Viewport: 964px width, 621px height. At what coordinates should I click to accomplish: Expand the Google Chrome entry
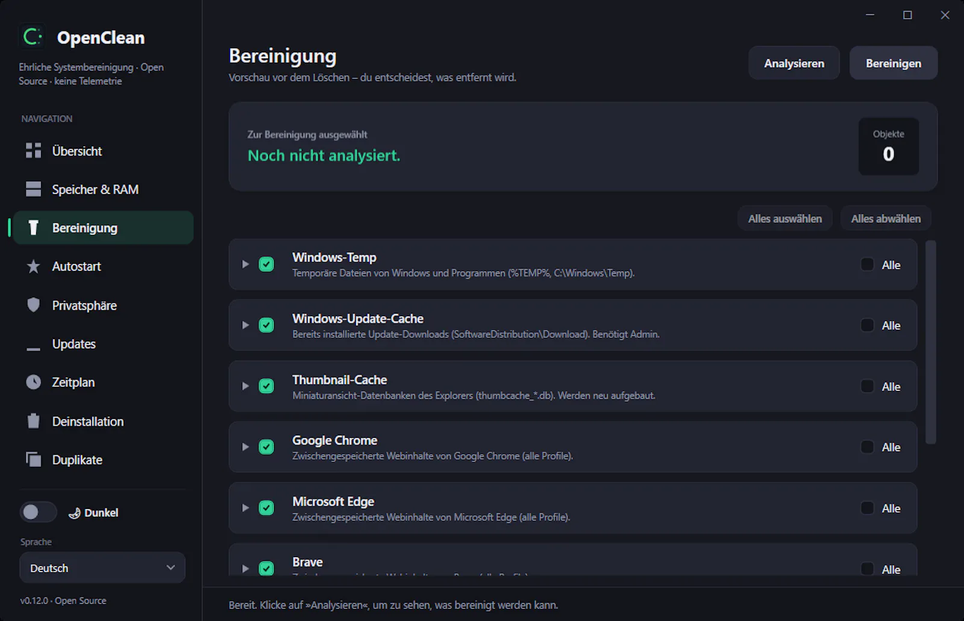point(245,447)
